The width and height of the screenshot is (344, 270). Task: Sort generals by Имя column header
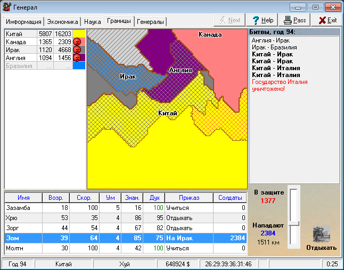[x=23, y=198]
